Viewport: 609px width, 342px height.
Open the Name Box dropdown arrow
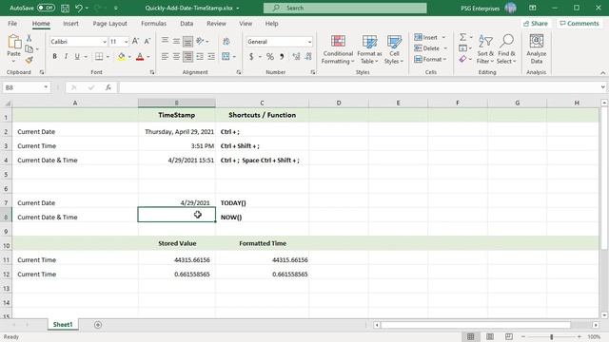click(x=46, y=87)
